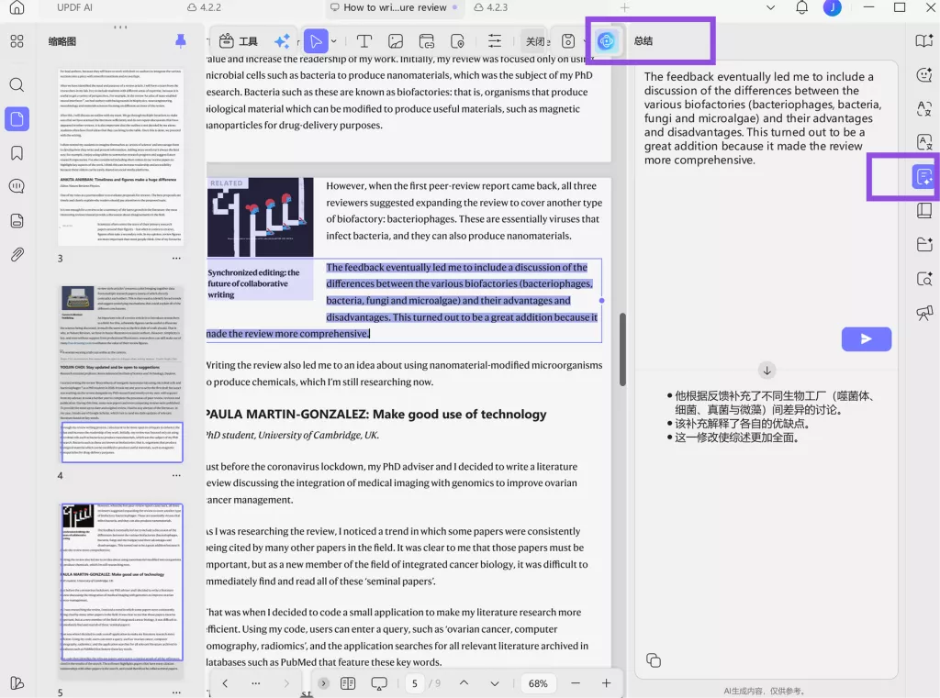The height and width of the screenshot is (698, 940).
Task: Copy the AI summary with copy icon
Action: point(654,660)
